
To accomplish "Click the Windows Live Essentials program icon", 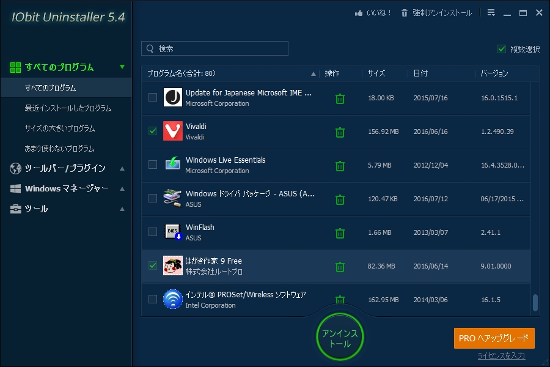I will (x=172, y=163).
